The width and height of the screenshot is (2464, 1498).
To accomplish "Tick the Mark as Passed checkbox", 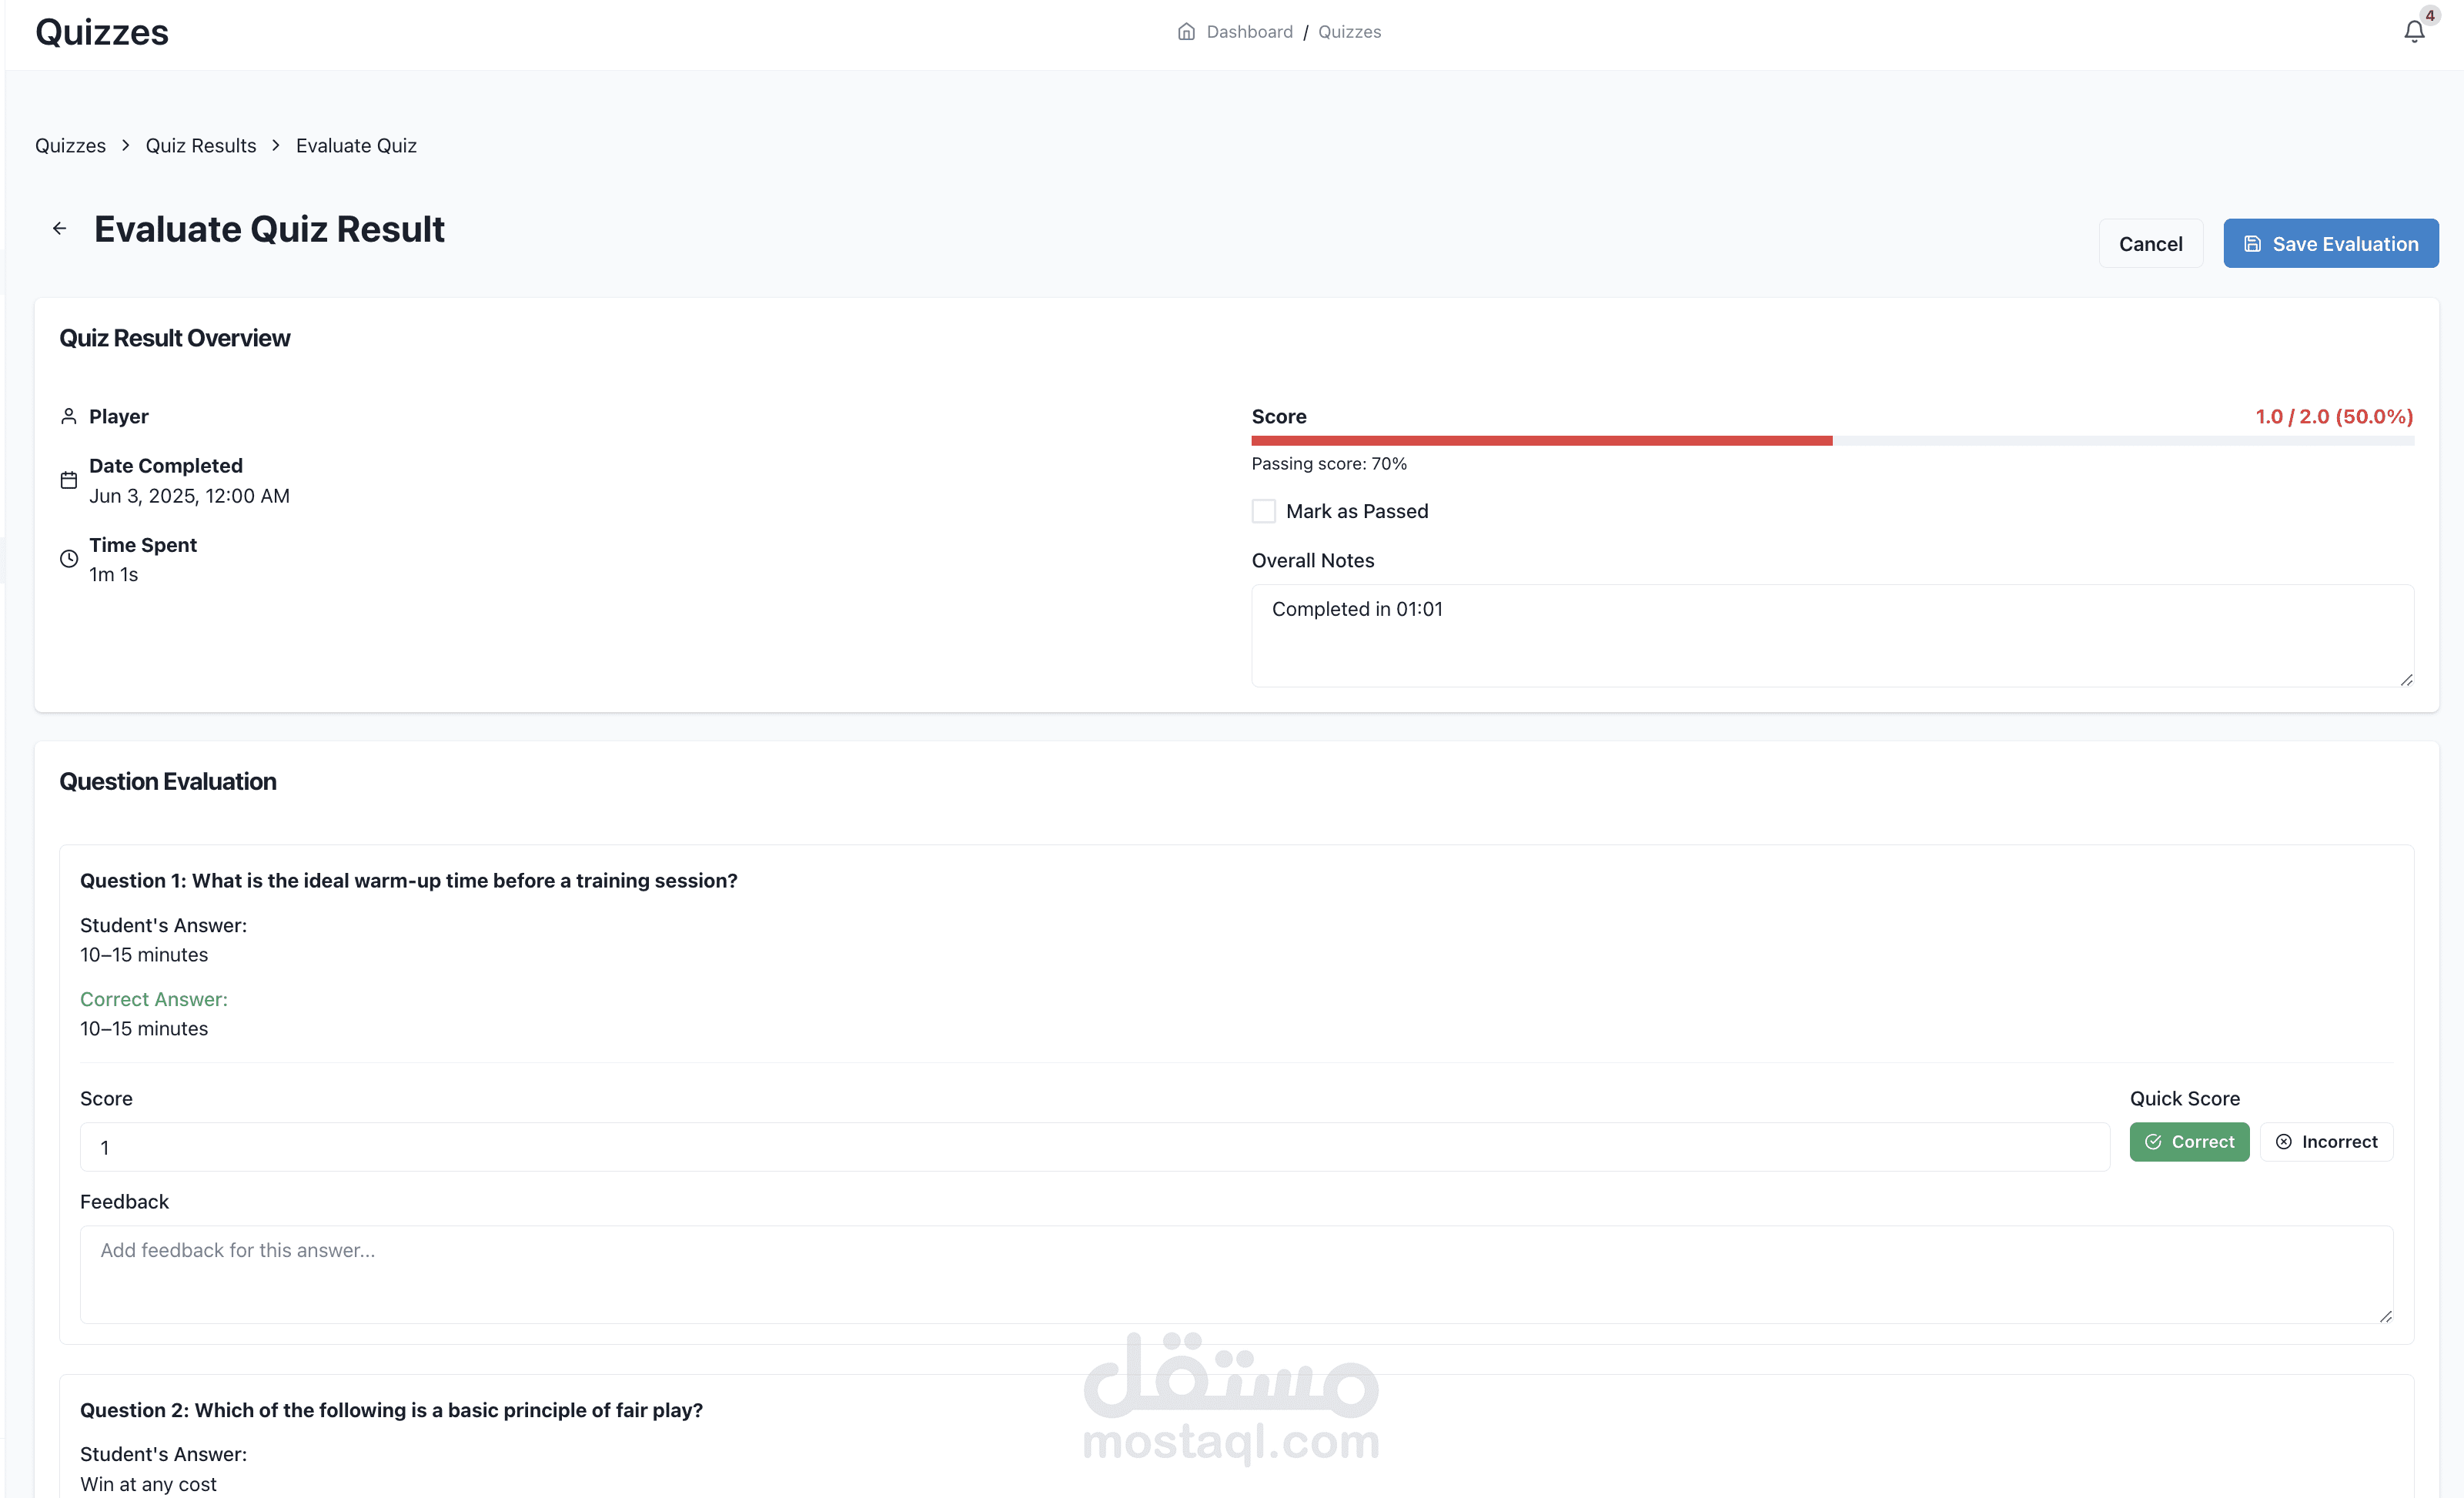I will 1264,512.
